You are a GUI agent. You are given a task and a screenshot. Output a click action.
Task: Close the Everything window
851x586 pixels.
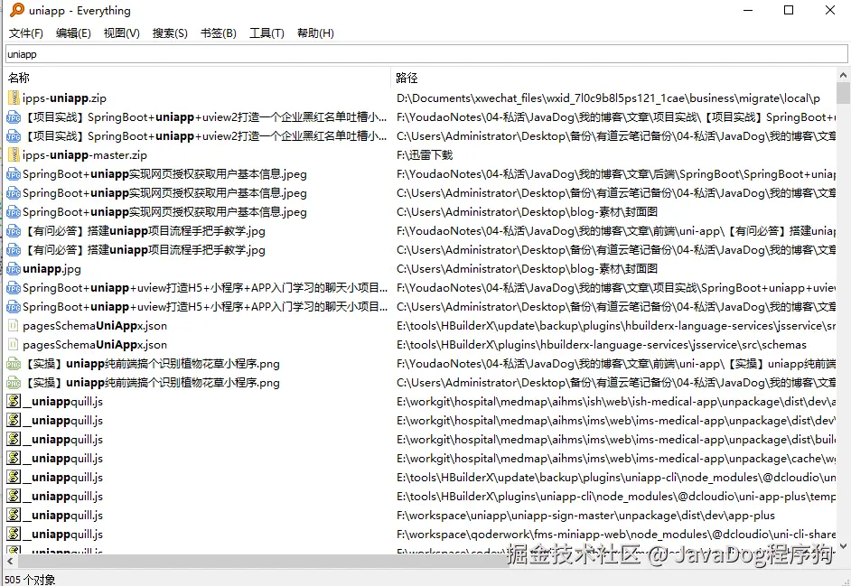[830, 10]
